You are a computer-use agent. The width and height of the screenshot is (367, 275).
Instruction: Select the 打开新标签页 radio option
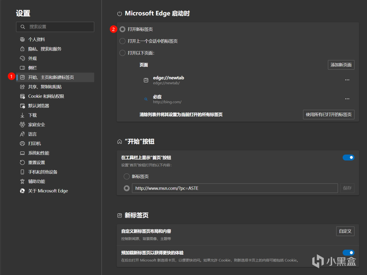coord(122,29)
